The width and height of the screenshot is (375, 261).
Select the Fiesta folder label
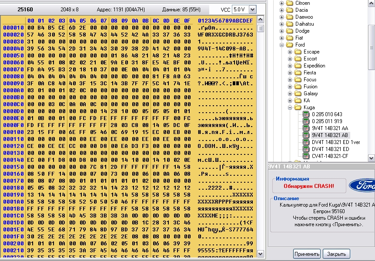click(x=310, y=73)
